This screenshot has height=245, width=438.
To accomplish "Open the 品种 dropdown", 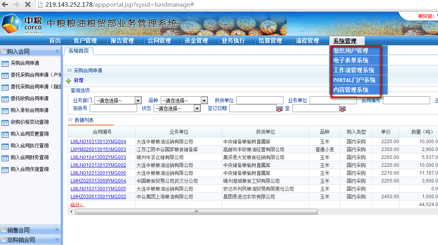I will (204, 100).
